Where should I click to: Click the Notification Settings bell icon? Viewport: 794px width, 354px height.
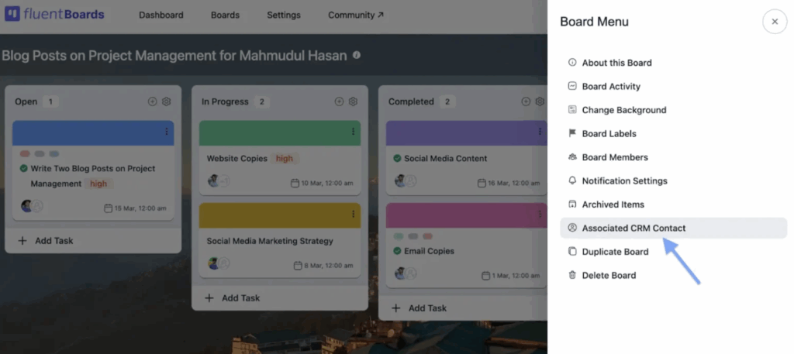click(572, 180)
